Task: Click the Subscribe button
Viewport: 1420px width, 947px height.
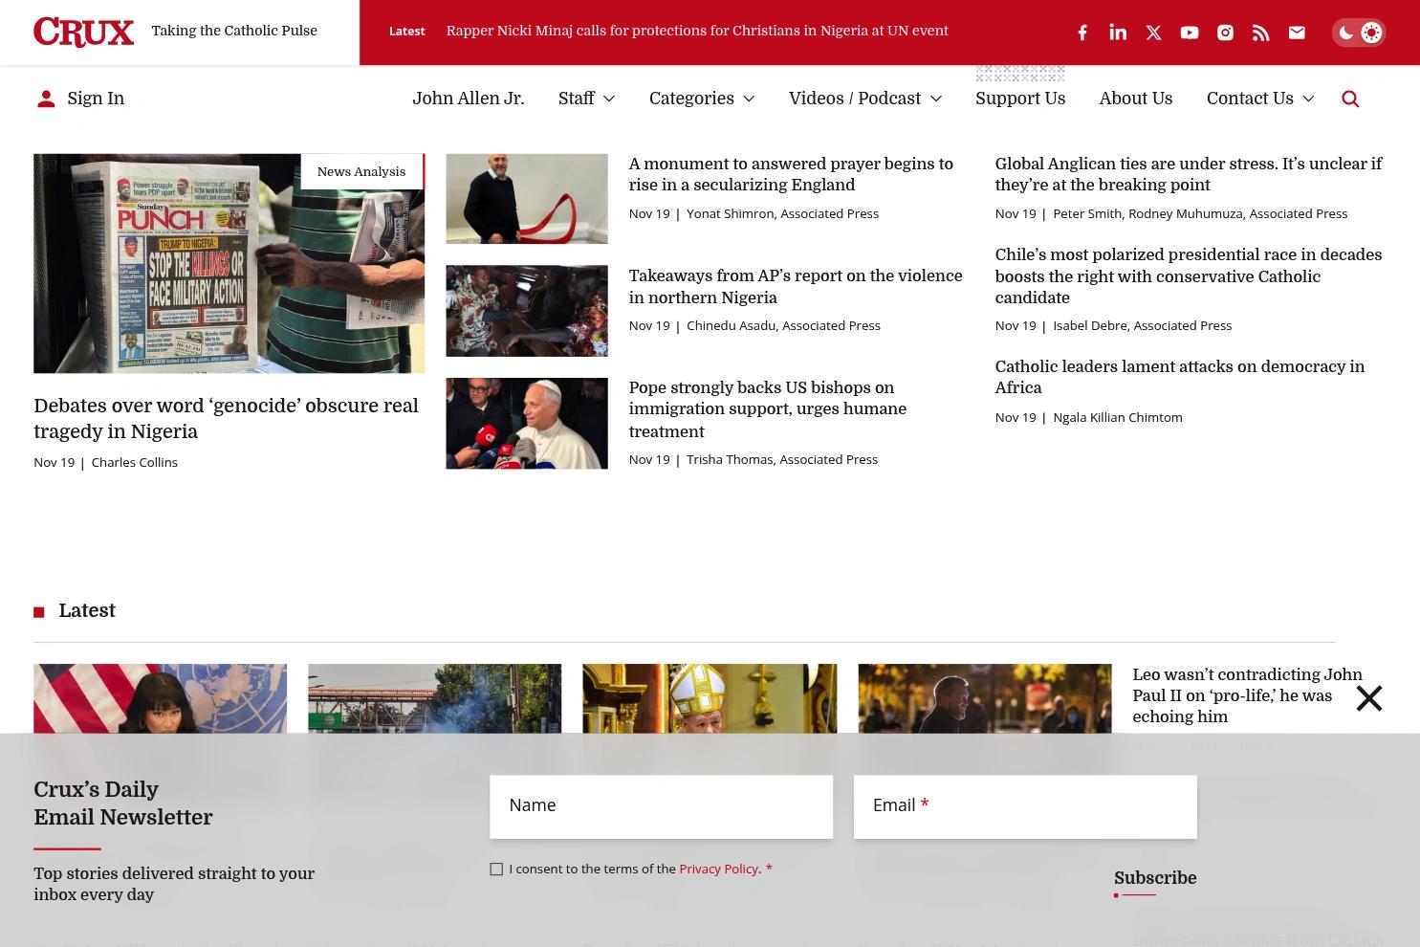Action: 1155,878
